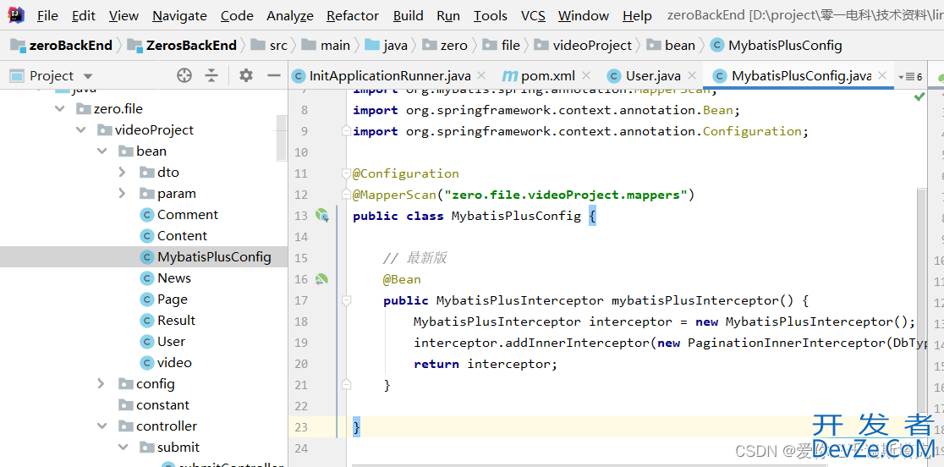The width and height of the screenshot is (944, 467).
Task: Open the Run menu
Action: 448,15
